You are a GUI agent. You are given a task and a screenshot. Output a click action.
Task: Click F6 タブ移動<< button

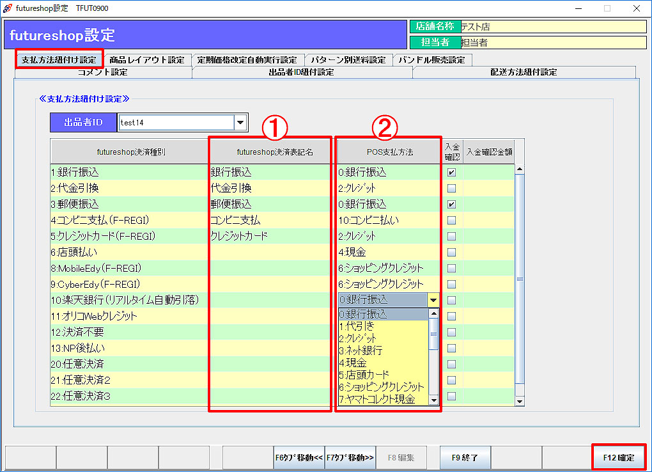click(299, 457)
